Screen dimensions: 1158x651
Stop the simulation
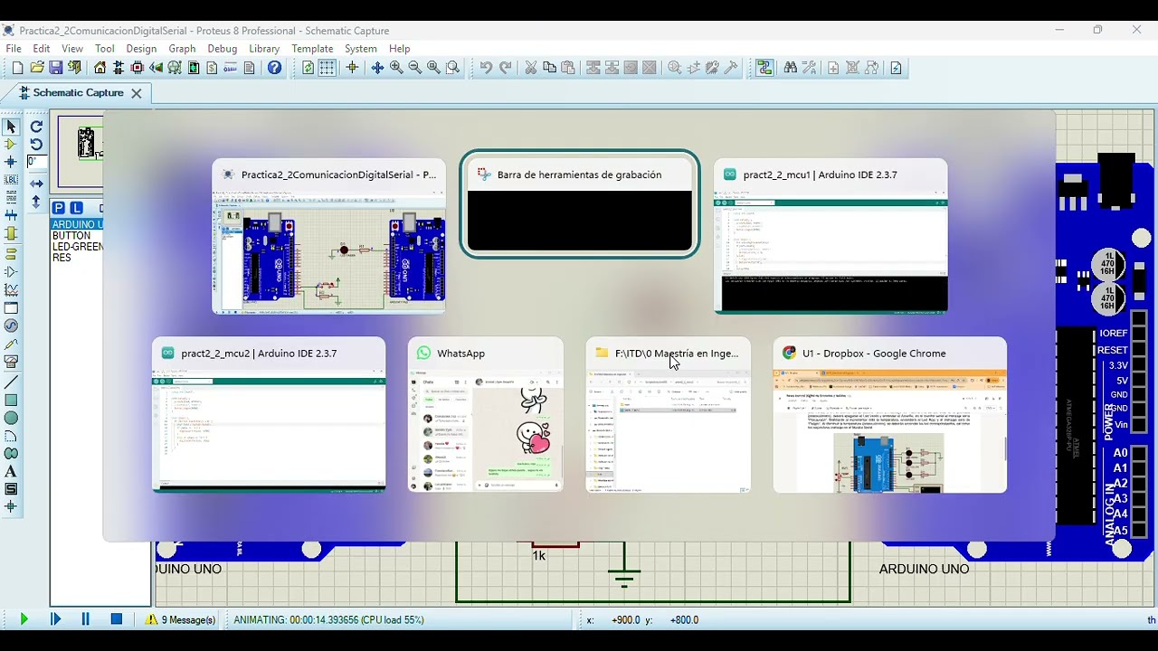(117, 619)
